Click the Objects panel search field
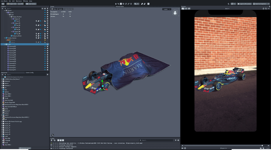The height and width of the screenshot is (150, 271). pyautogui.click(x=23, y=8)
